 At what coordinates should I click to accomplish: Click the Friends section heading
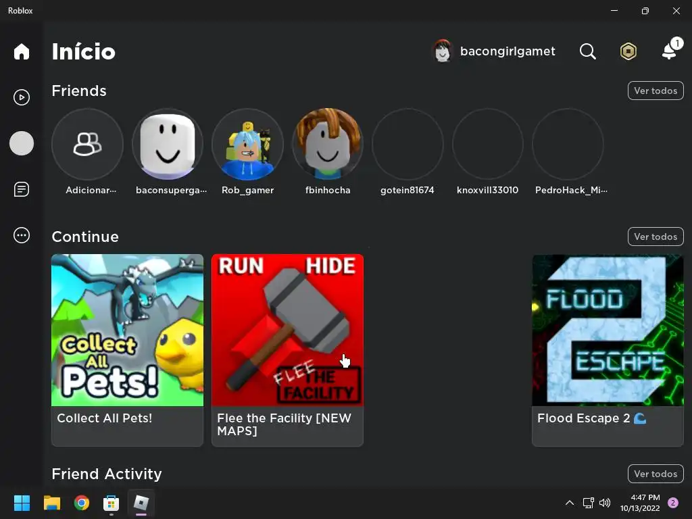[79, 91]
